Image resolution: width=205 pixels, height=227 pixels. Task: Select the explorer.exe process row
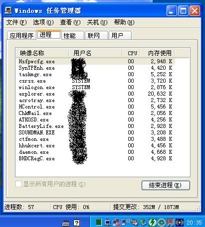point(95,94)
